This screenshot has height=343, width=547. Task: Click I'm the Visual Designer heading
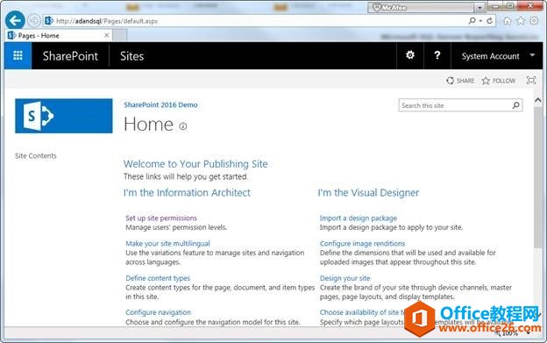[368, 192]
